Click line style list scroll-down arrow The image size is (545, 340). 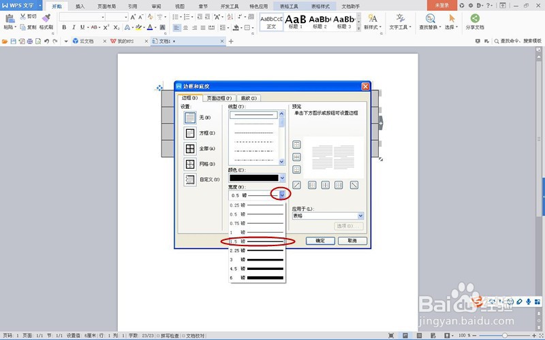281,161
